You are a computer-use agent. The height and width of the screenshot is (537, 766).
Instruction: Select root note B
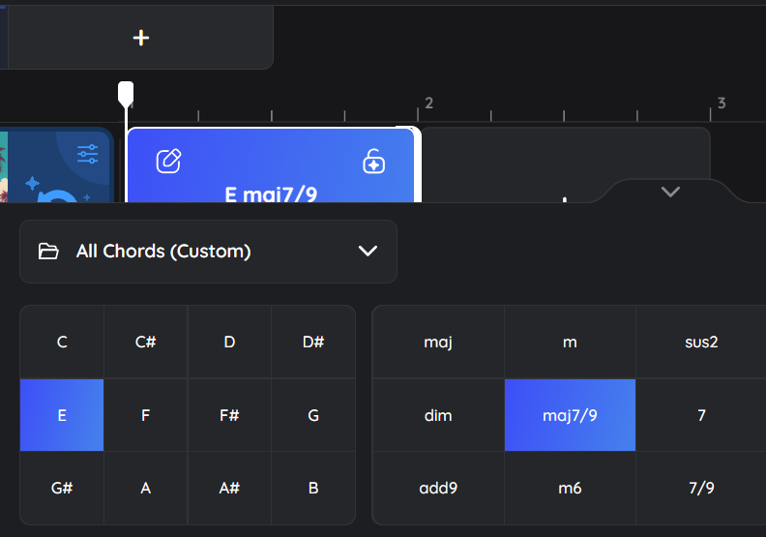pos(313,488)
